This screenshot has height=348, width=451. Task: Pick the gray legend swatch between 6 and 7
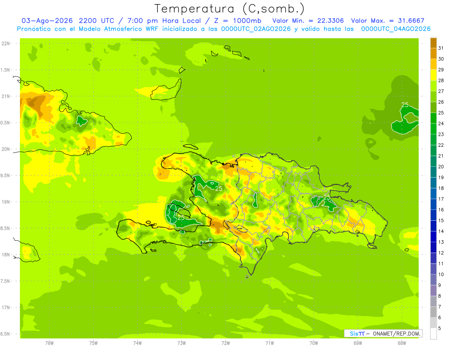click(x=433, y=312)
